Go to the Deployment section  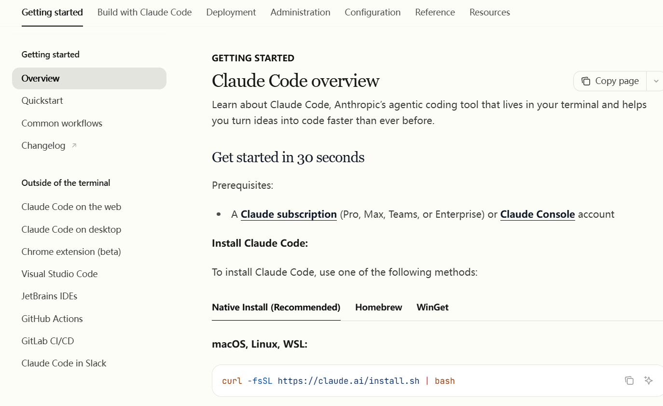tap(231, 13)
